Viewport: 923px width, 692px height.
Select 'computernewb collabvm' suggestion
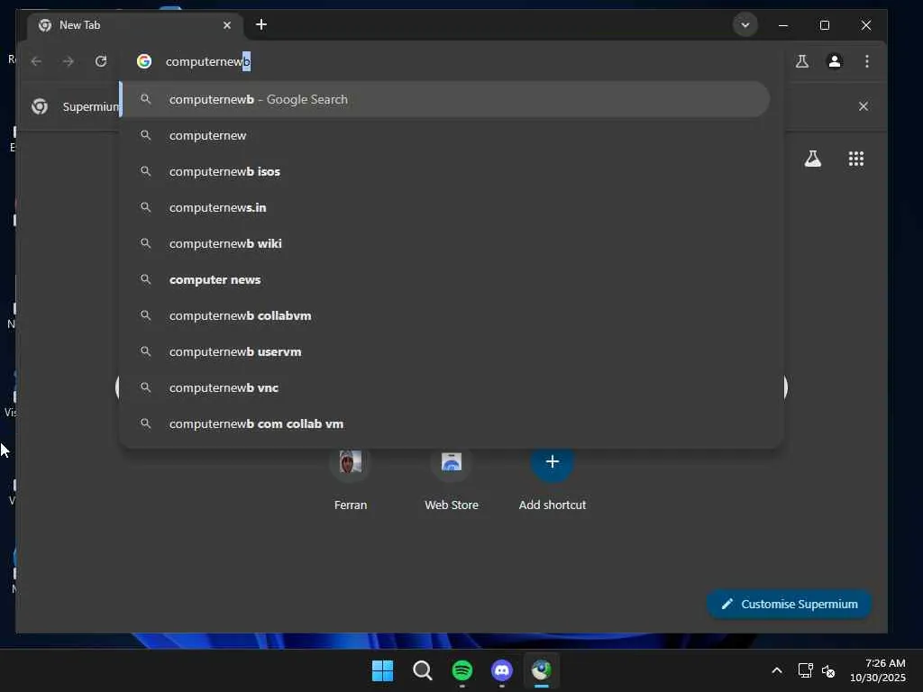pos(445,315)
